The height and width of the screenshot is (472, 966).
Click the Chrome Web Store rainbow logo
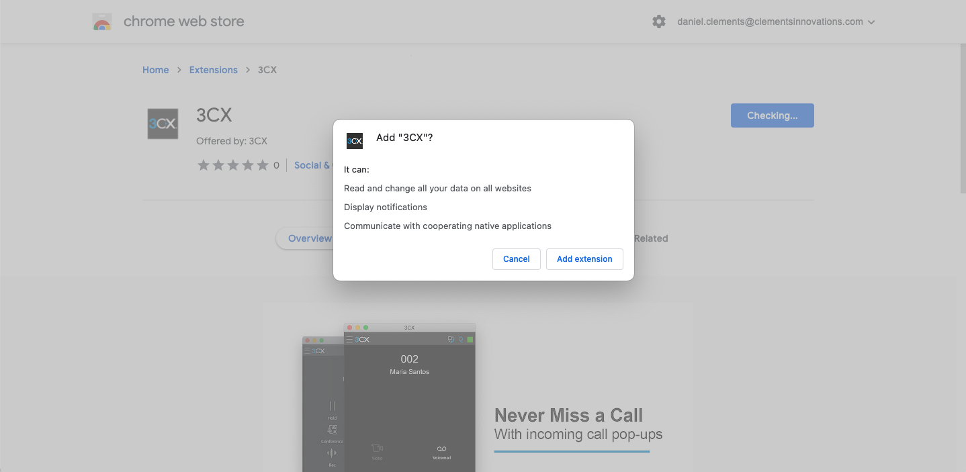click(x=102, y=21)
